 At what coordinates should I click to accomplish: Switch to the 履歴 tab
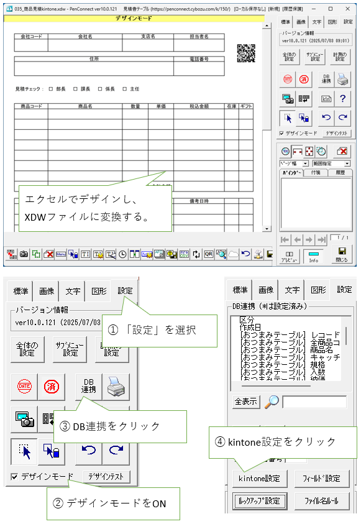click(x=340, y=172)
